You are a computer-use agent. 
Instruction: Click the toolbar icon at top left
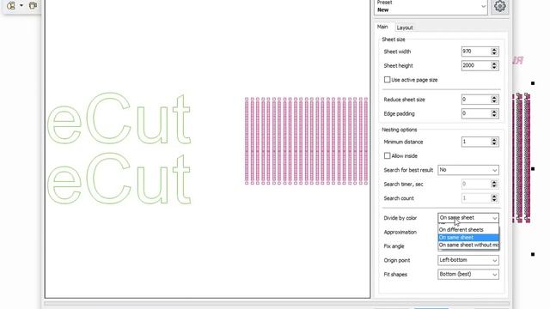click(11, 6)
